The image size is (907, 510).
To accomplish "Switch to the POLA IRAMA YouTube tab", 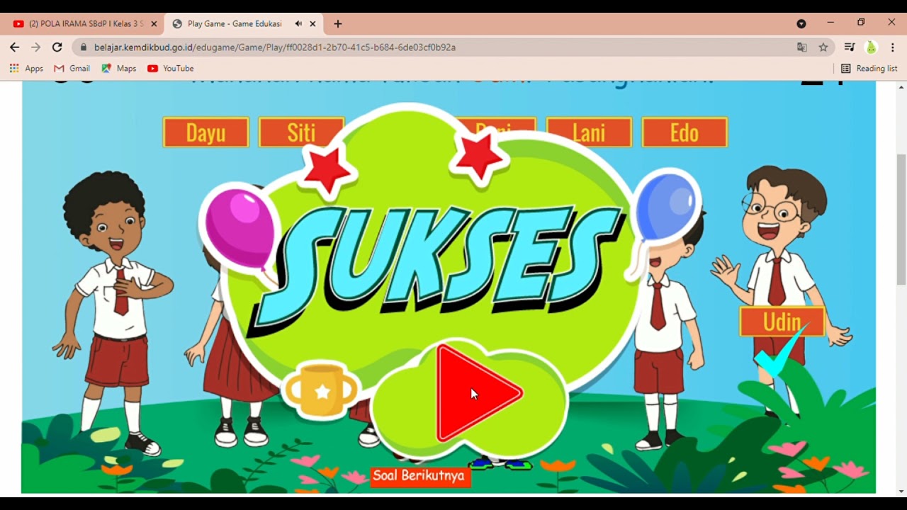I will (85, 23).
